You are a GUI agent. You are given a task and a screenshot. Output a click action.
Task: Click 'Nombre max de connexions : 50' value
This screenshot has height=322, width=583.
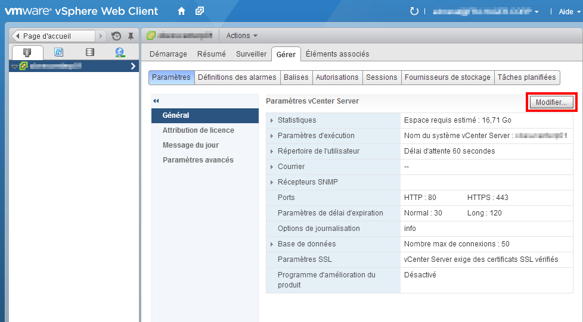coord(457,244)
